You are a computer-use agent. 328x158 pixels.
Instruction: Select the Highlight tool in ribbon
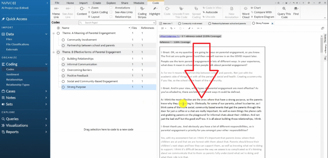(154, 10)
